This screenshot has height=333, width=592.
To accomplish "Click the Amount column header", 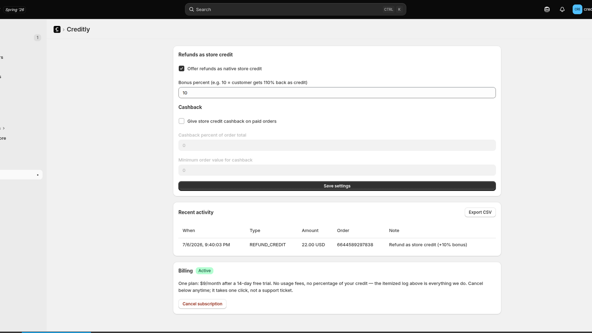I will 310,231.
